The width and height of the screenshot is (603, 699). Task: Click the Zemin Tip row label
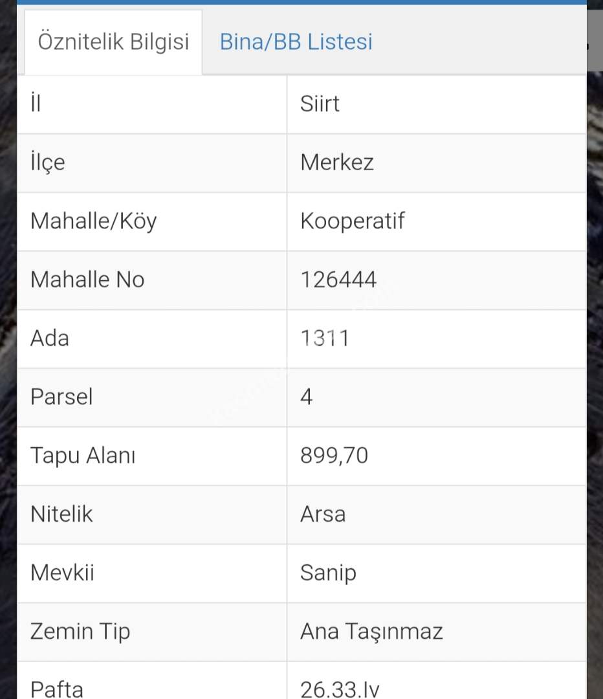(80, 631)
